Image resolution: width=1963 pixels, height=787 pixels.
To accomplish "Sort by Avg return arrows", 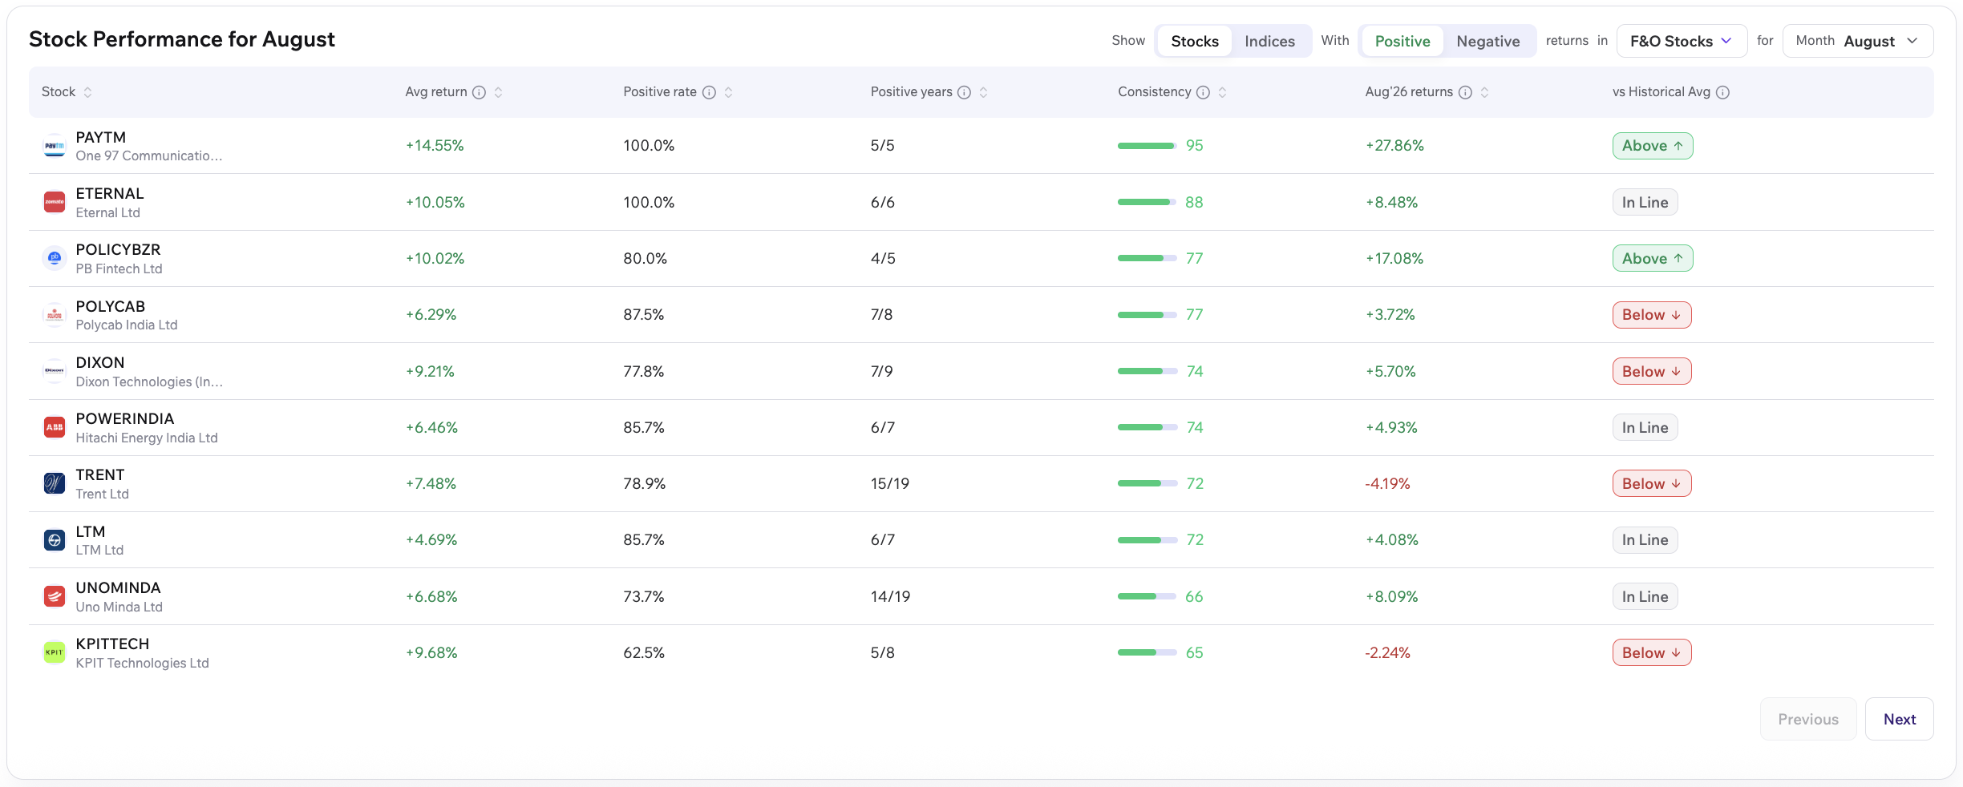I will click(498, 92).
